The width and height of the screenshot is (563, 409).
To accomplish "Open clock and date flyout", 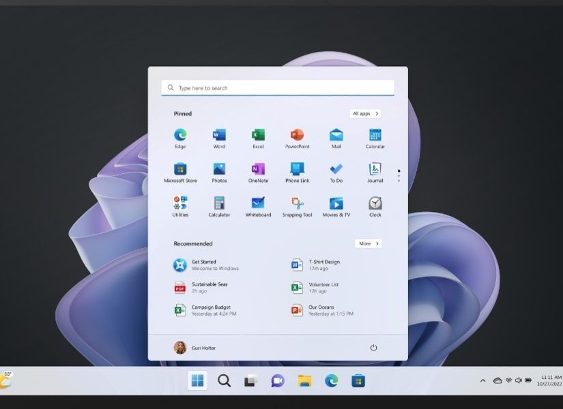I will coord(549,380).
